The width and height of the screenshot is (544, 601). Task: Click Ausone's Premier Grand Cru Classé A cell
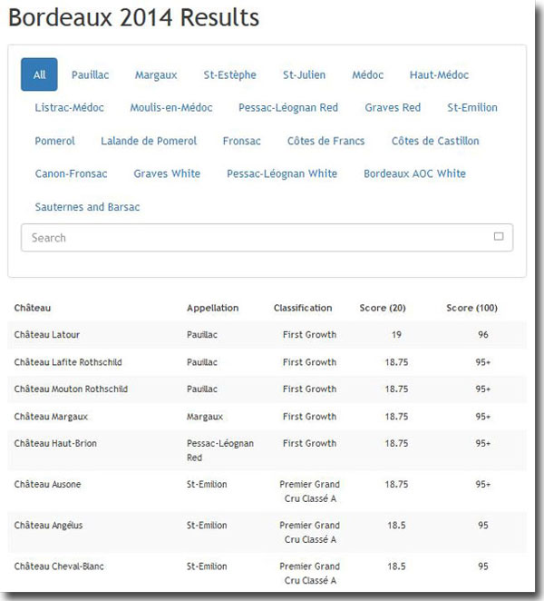tap(309, 491)
